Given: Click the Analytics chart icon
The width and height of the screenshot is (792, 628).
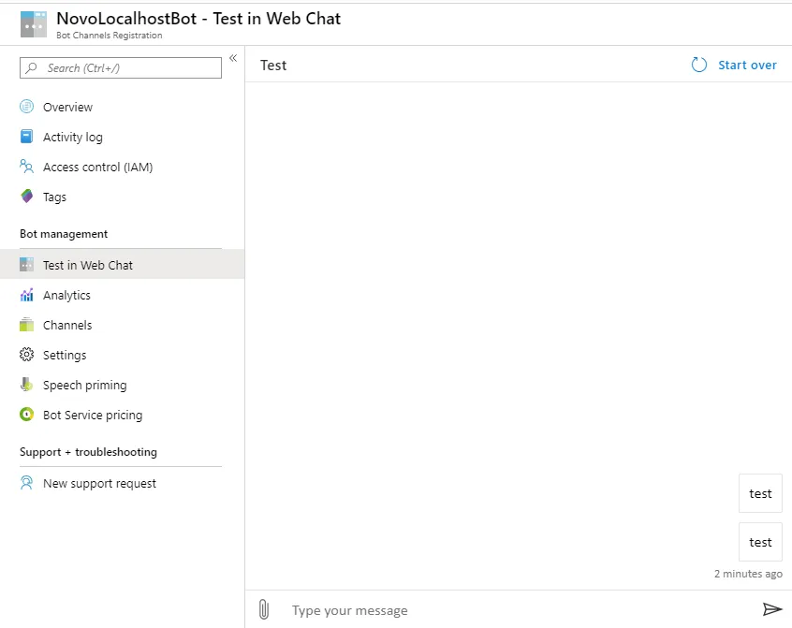Looking at the screenshot, I should coord(26,295).
